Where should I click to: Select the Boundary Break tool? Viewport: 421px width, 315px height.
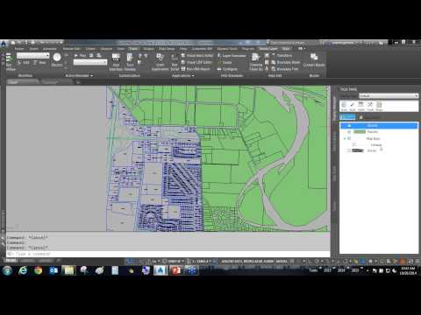(286, 62)
